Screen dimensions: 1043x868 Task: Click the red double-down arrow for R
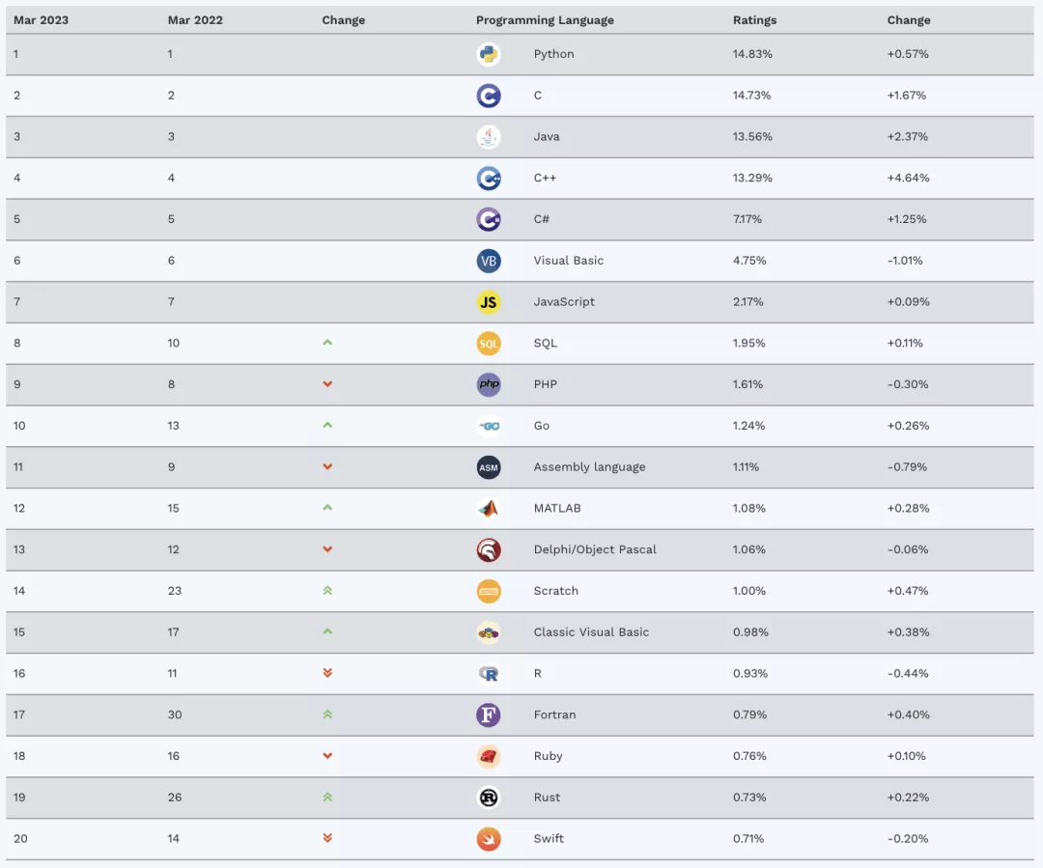tap(327, 673)
